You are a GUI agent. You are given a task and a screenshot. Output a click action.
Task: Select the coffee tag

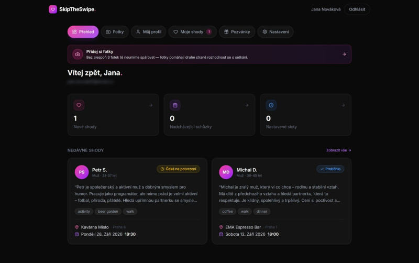[227, 212]
